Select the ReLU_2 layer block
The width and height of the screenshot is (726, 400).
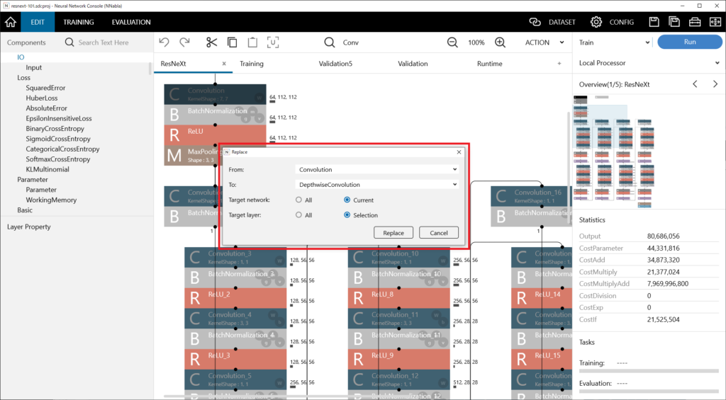(x=235, y=298)
